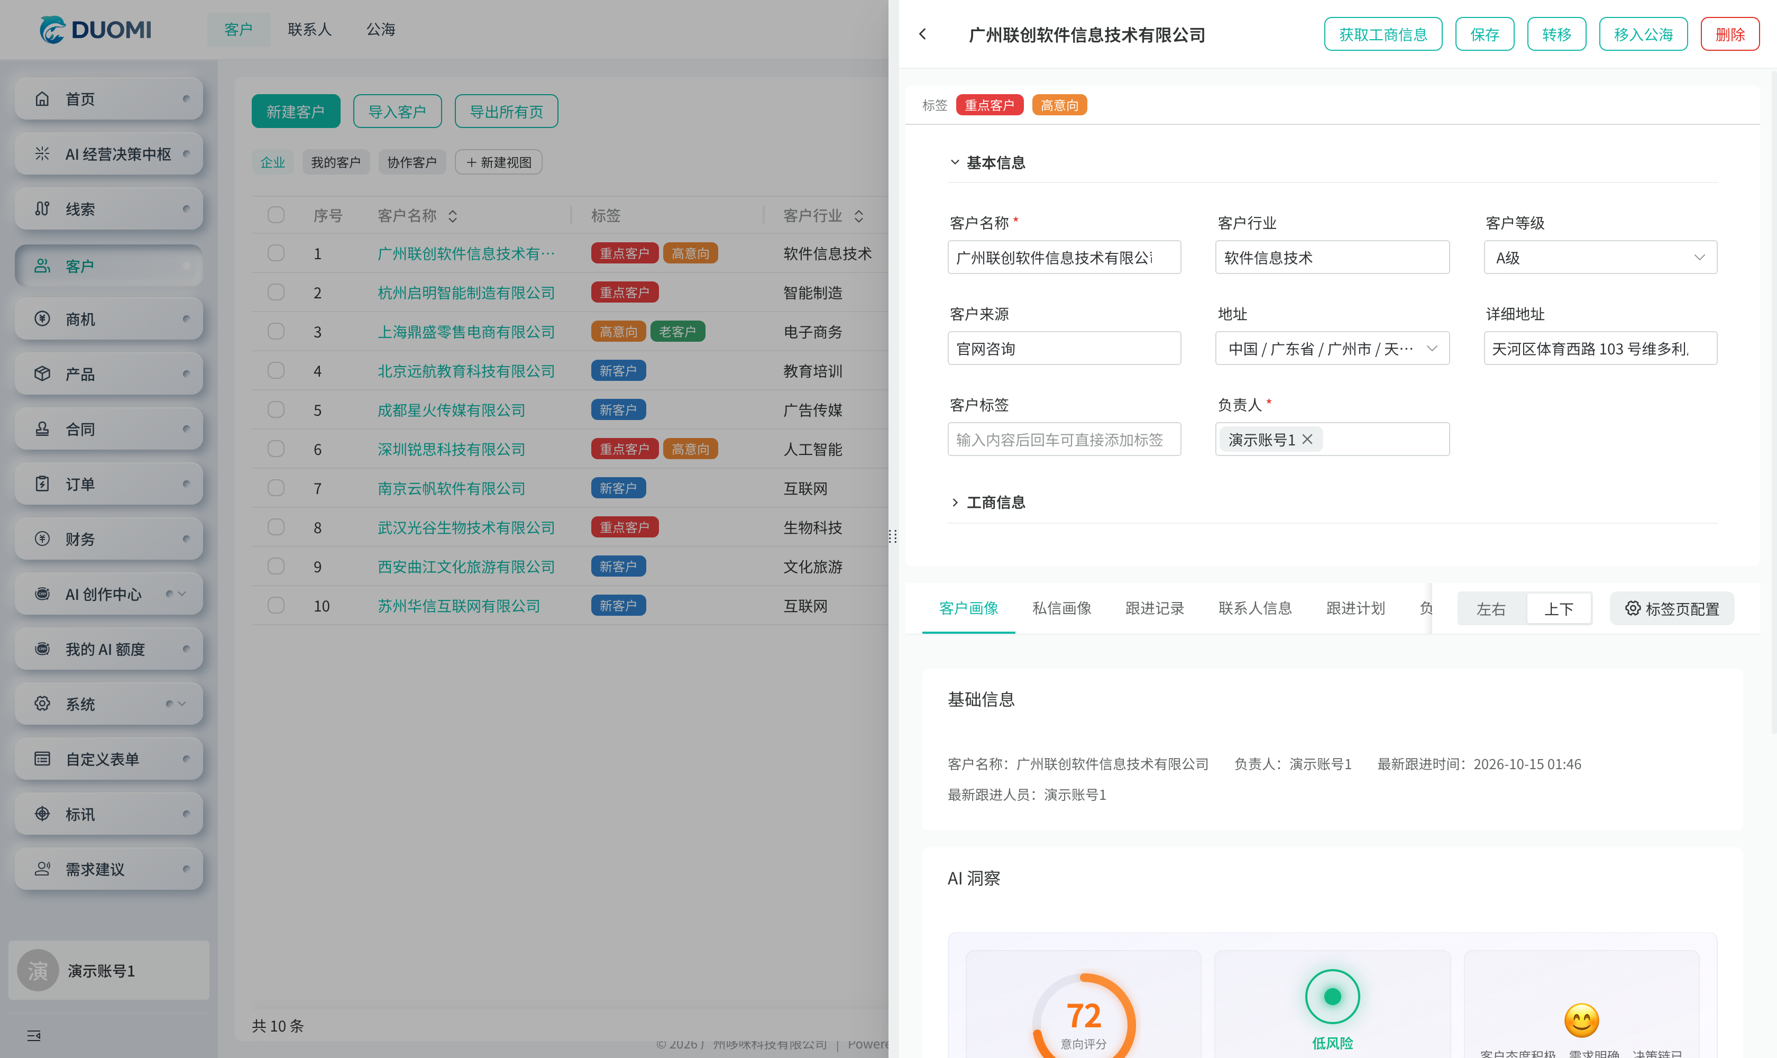Click the 标讯 target icon
This screenshot has height=1058, width=1777.
[42, 814]
